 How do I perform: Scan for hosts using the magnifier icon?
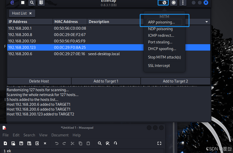click(x=32, y=3)
